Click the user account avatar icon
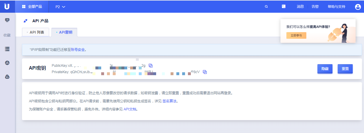Viewport: 364px width, 133px height. [x=358, y=7]
